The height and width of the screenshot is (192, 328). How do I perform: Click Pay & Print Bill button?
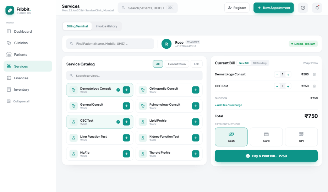pos(266,156)
